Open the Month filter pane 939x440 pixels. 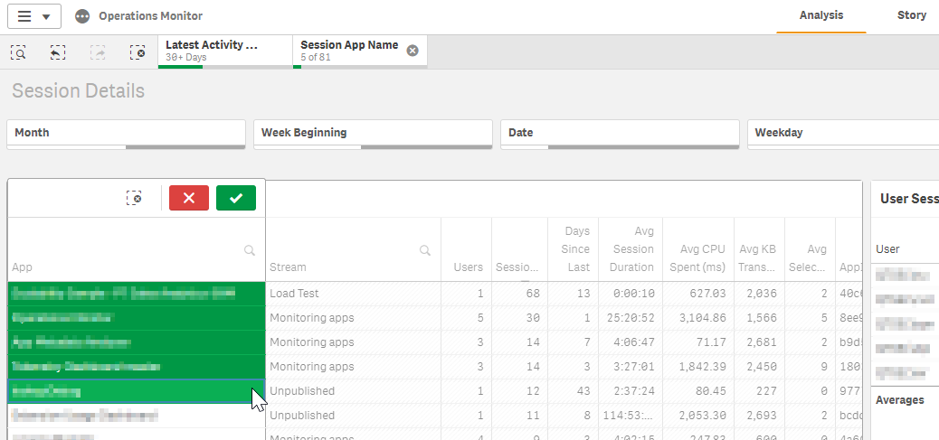127,134
